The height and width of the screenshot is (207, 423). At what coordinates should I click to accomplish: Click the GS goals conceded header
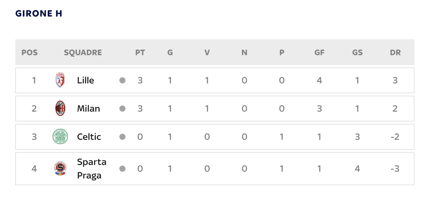[357, 52]
